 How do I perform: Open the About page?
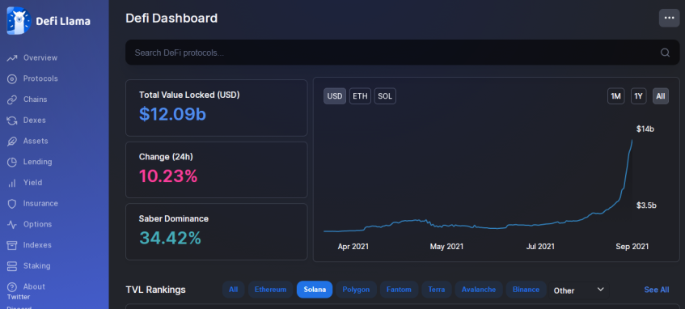34,286
